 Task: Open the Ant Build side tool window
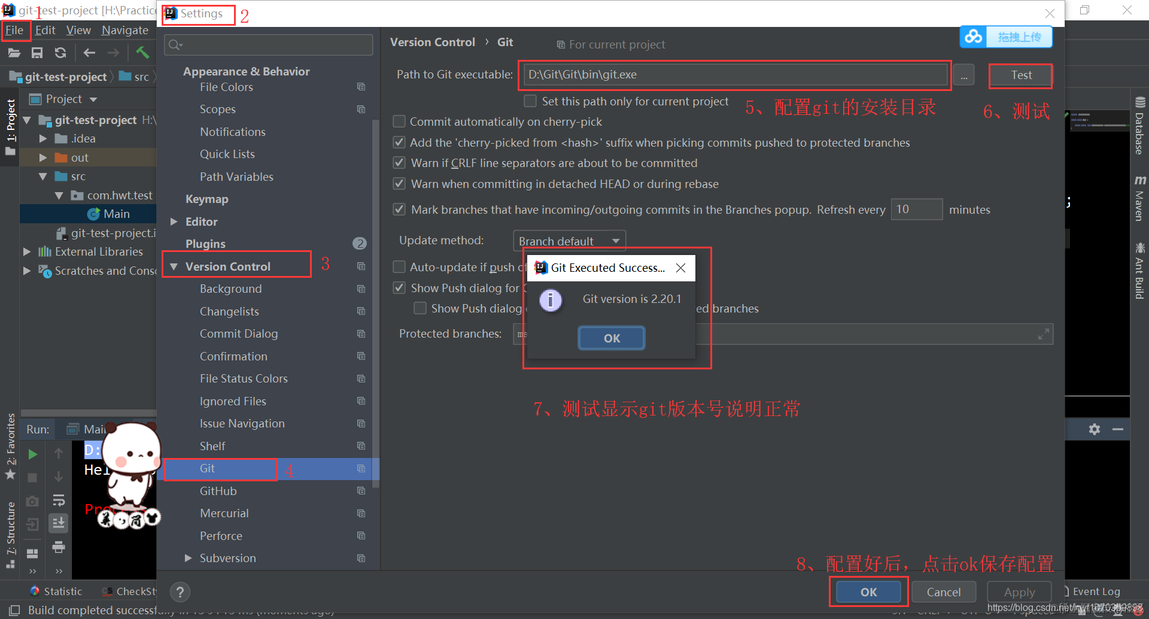tap(1139, 271)
